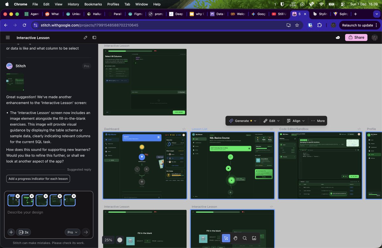The image size is (382, 248).
Task: Switch to the Sqling browser tab
Action: coord(341,14)
